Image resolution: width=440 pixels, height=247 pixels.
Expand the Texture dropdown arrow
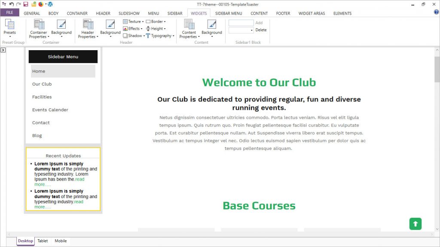tap(143, 22)
